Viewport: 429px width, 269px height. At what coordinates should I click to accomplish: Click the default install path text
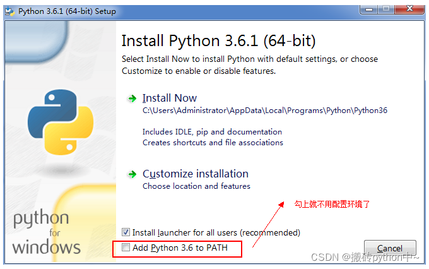(x=265, y=111)
